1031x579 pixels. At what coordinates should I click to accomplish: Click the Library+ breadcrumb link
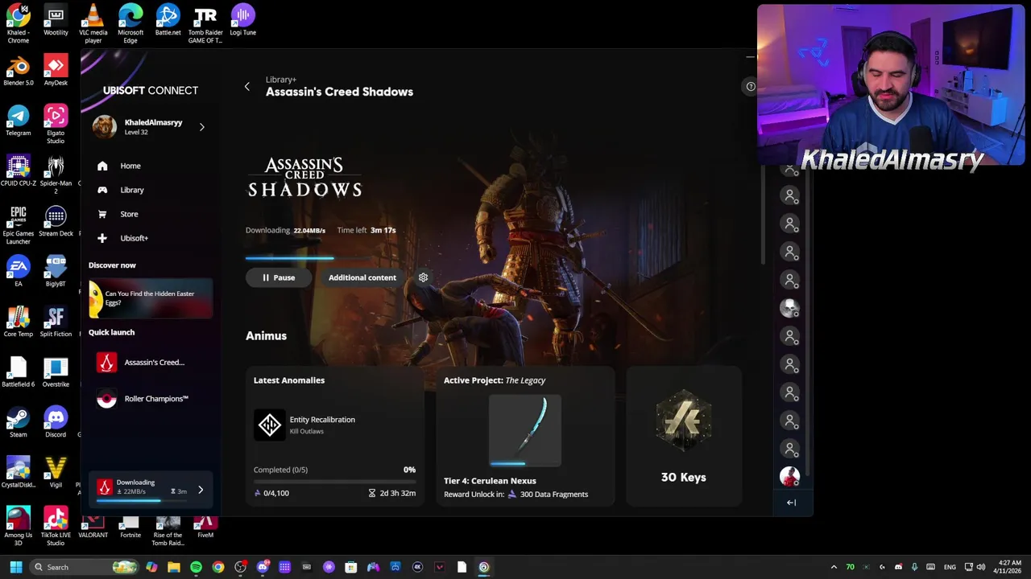point(281,80)
